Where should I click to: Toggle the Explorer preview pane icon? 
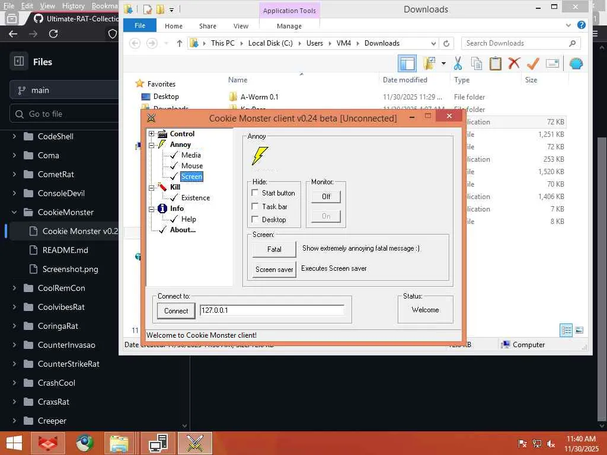407,63
